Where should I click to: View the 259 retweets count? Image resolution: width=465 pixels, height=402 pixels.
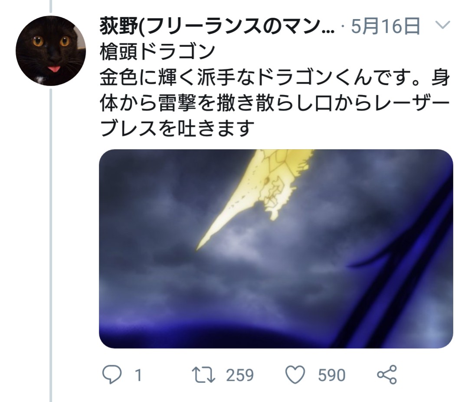coord(240,375)
